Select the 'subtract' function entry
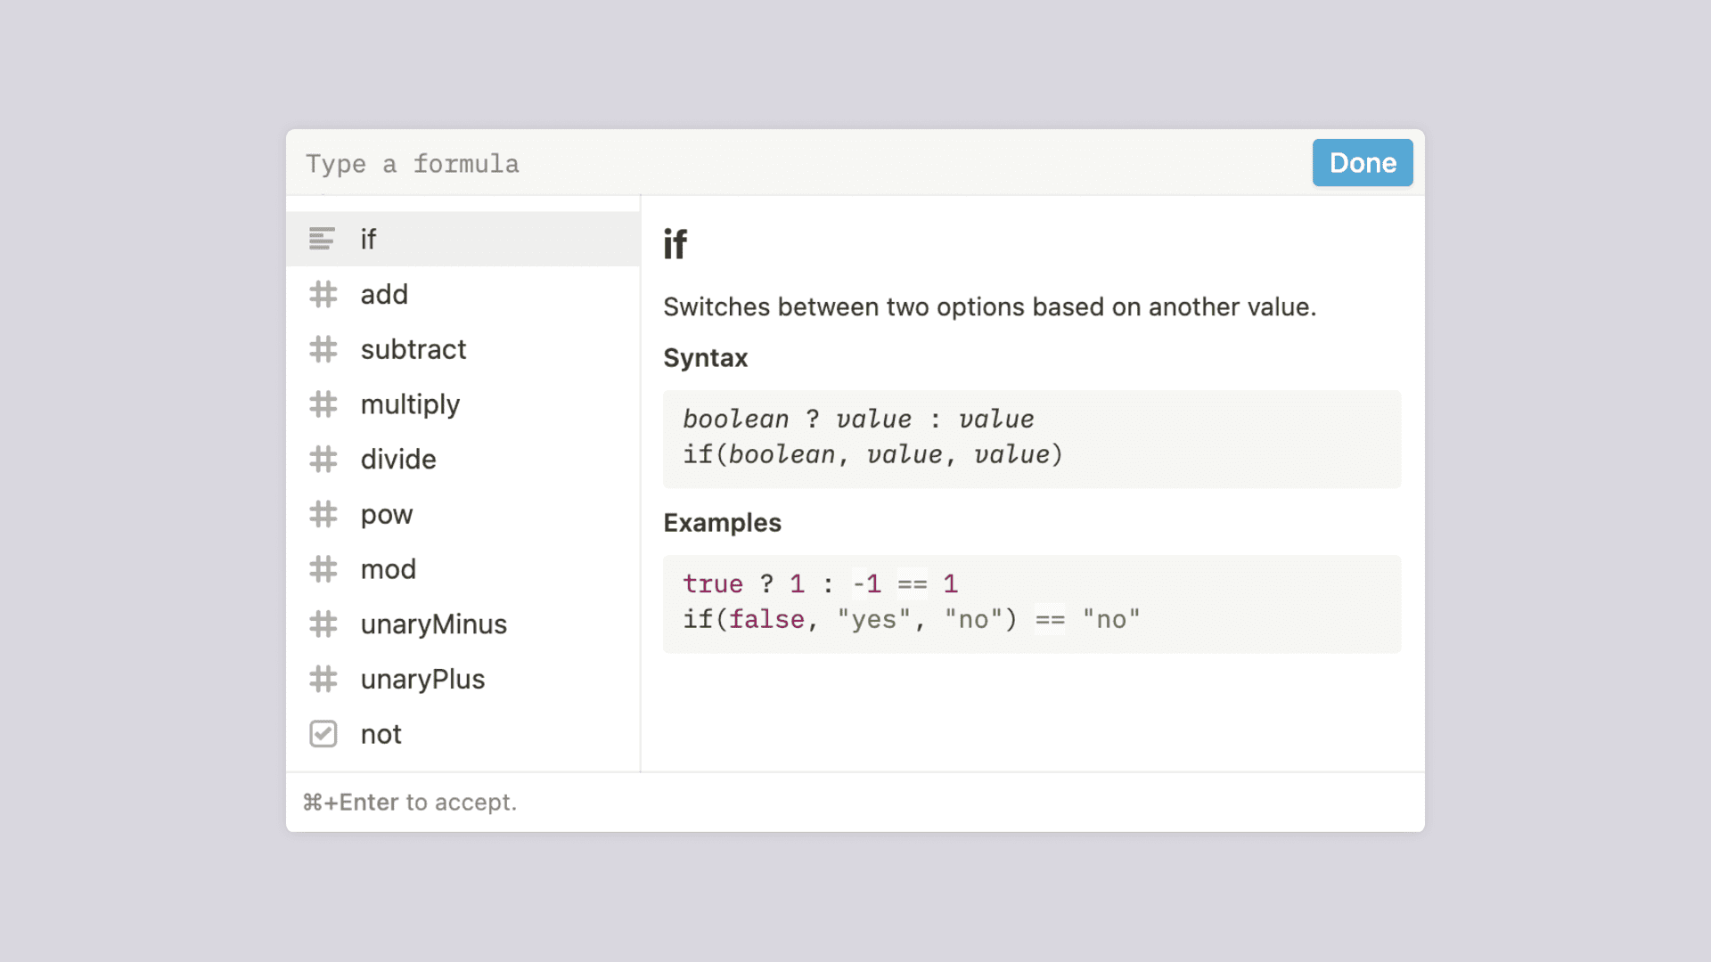This screenshot has height=962, width=1711. pos(463,349)
